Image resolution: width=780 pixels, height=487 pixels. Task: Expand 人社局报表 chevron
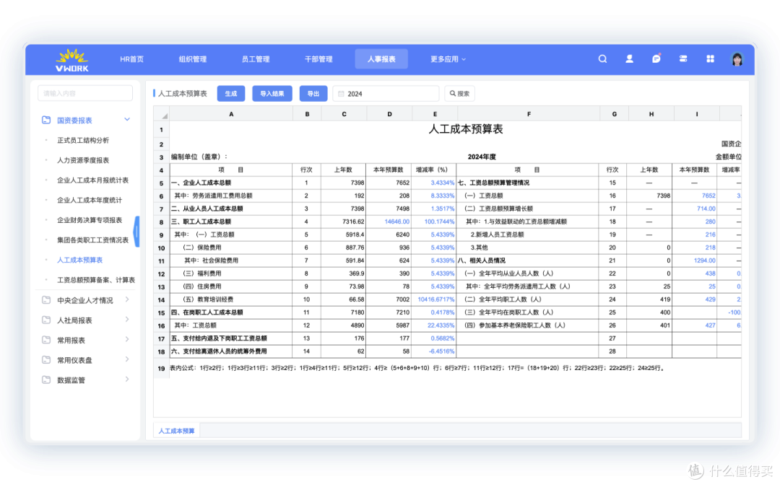coord(127,319)
